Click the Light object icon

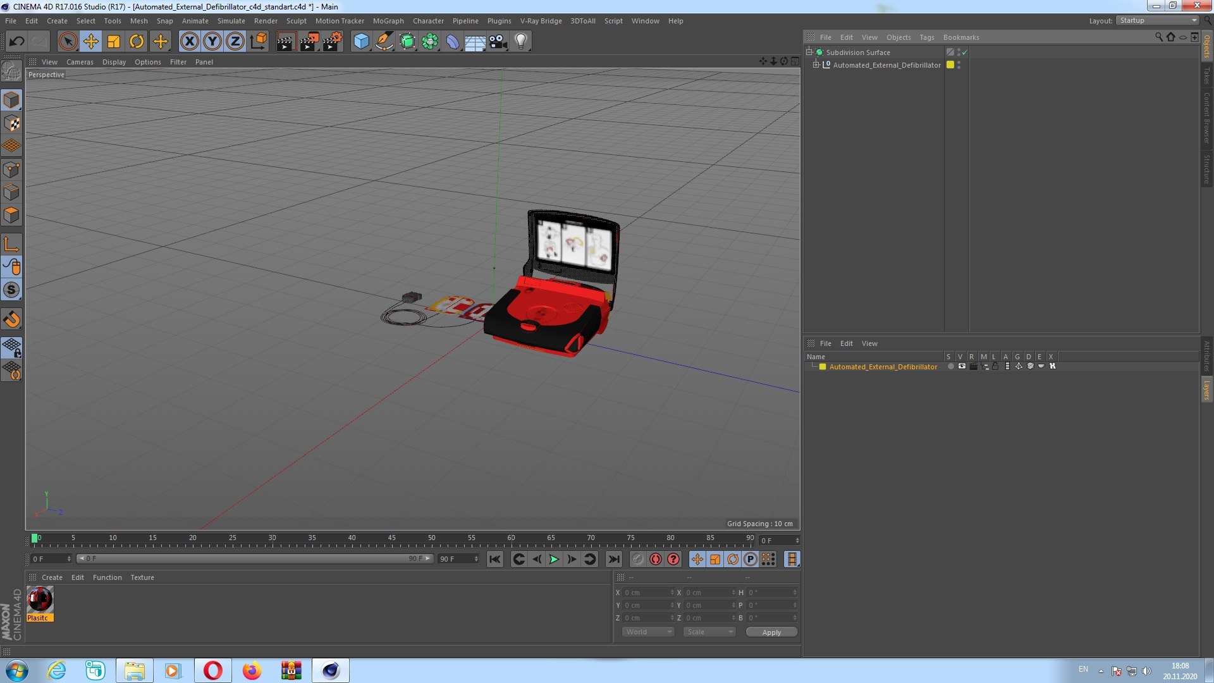click(x=520, y=42)
